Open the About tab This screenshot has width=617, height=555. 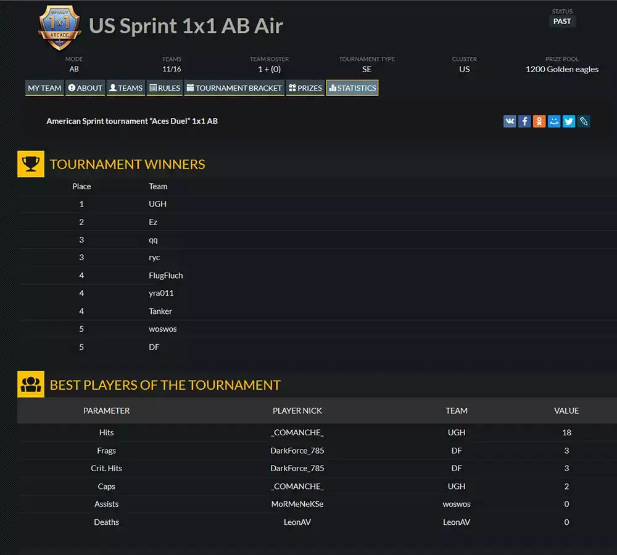(x=85, y=88)
